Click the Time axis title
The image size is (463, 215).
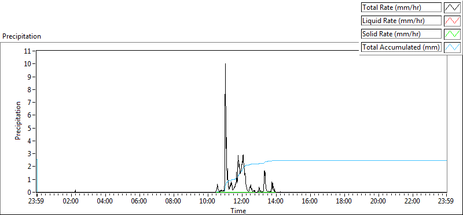[x=238, y=210]
